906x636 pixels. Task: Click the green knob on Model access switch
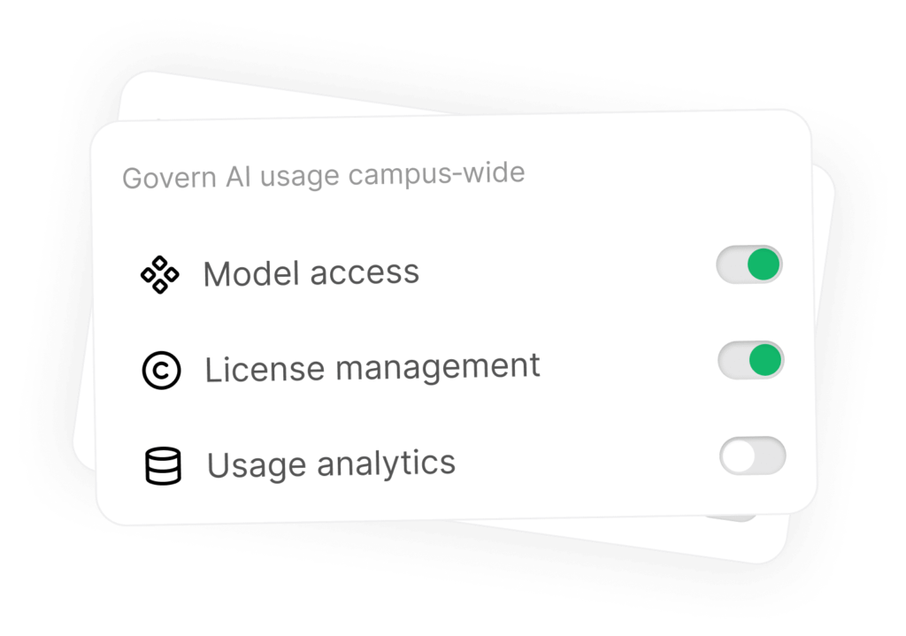tap(764, 264)
